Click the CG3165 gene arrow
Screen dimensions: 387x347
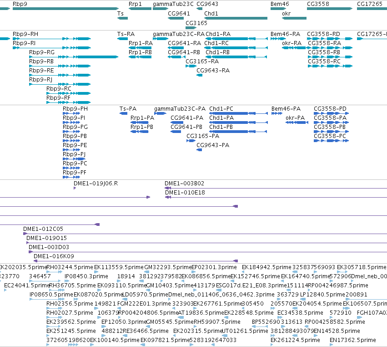[191, 28]
